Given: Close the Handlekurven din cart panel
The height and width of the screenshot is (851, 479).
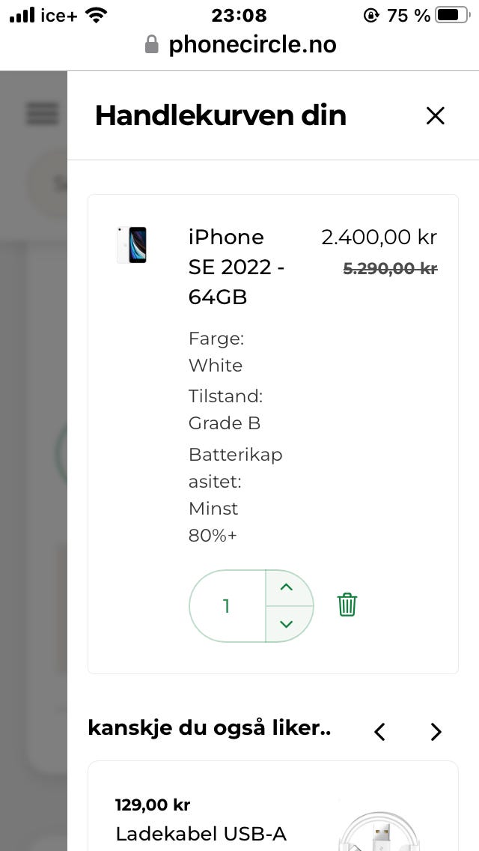Looking at the screenshot, I should [435, 115].
